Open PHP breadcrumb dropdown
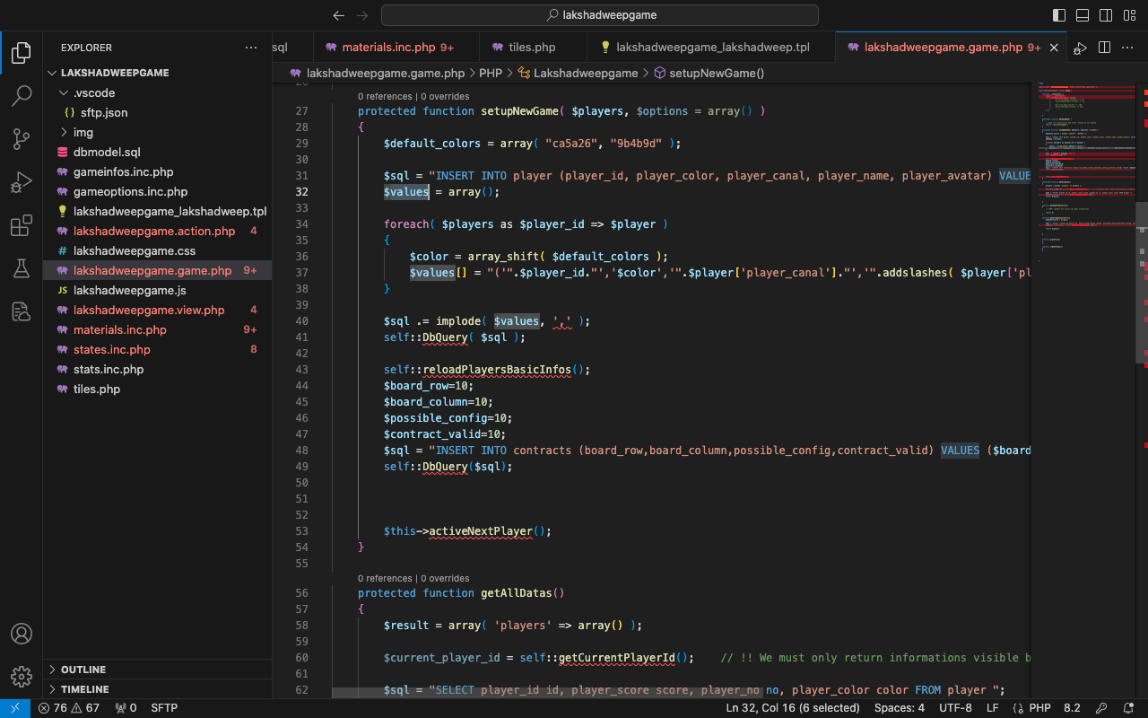Screen dimensions: 1148x718 491,73
